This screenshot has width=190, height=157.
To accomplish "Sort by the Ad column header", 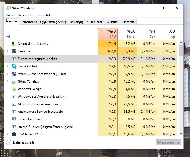I will (51, 34).
